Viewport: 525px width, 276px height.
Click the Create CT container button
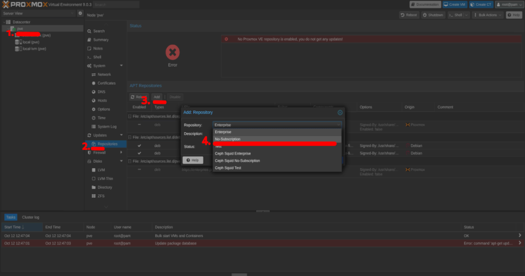click(481, 5)
